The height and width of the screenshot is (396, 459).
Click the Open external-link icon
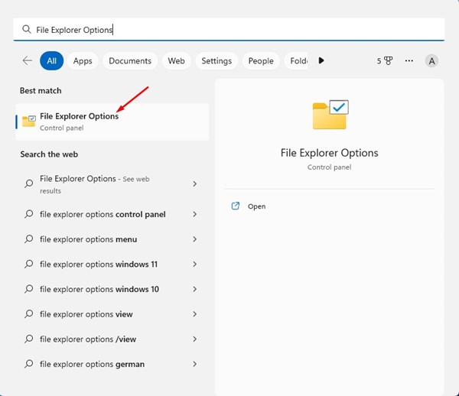pyautogui.click(x=236, y=206)
